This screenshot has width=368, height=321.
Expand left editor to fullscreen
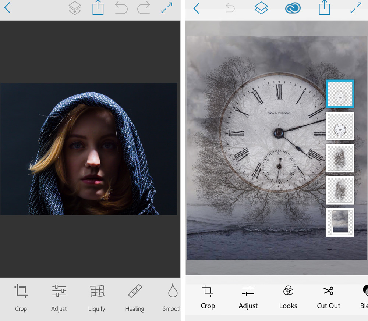click(x=167, y=8)
